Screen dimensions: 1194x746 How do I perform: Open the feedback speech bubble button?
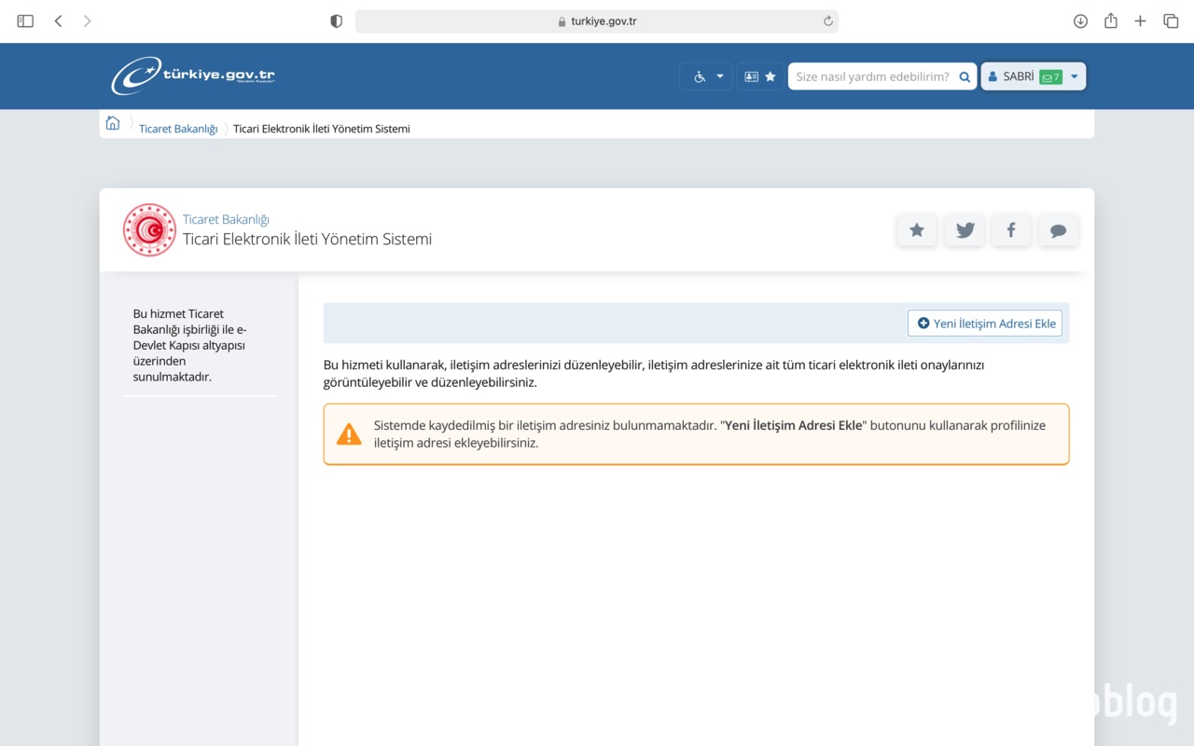point(1058,230)
